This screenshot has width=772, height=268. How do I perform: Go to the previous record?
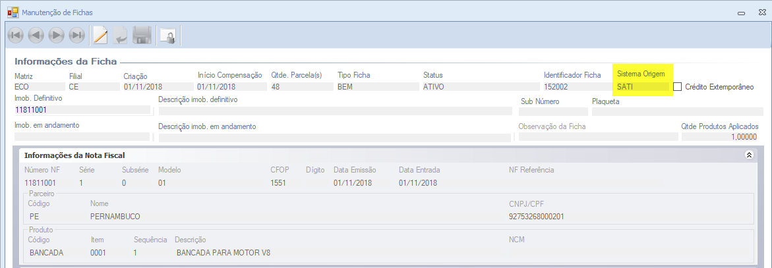[x=36, y=35]
